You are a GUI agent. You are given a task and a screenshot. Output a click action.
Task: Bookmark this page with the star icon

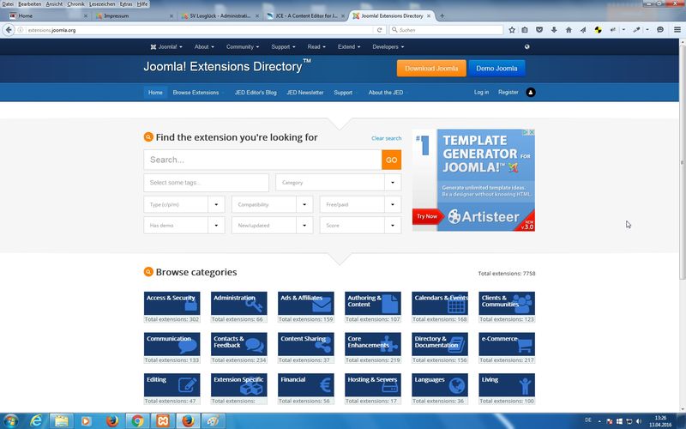[511, 30]
